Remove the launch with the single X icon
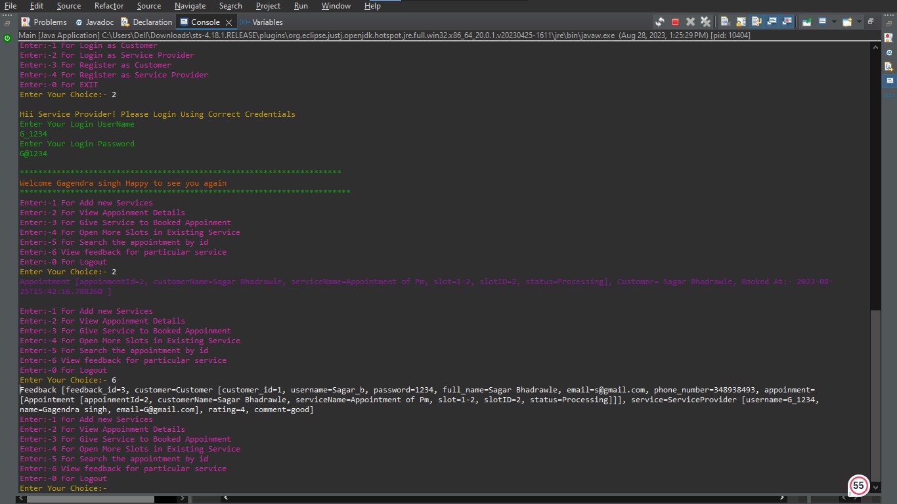897x504 pixels. (690, 22)
